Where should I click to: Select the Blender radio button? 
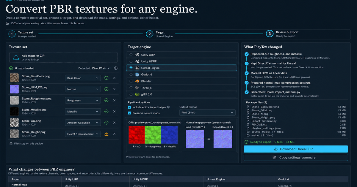(131, 81)
